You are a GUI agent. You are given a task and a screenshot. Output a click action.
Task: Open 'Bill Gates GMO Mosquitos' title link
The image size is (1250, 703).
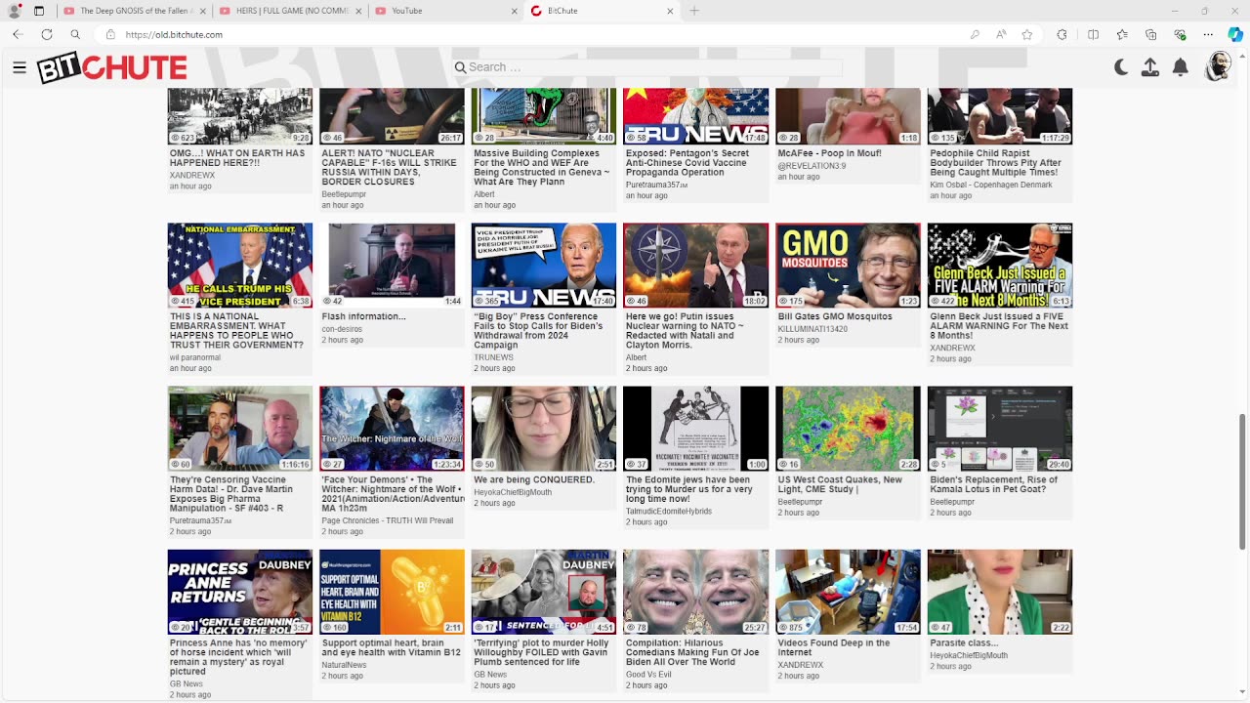tap(835, 316)
